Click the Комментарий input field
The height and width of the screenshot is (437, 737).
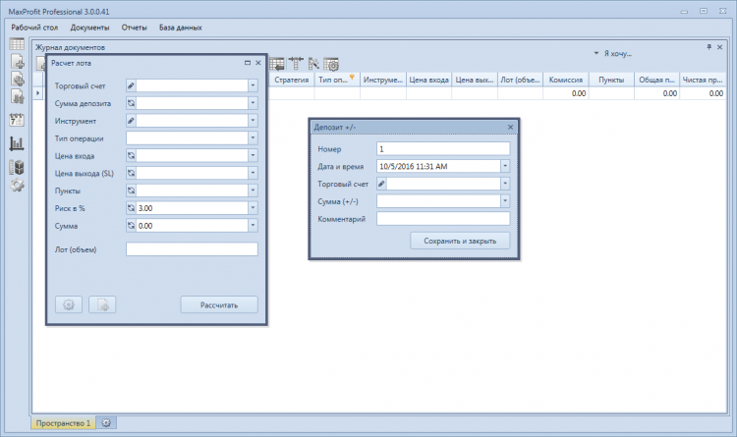click(x=443, y=218)
